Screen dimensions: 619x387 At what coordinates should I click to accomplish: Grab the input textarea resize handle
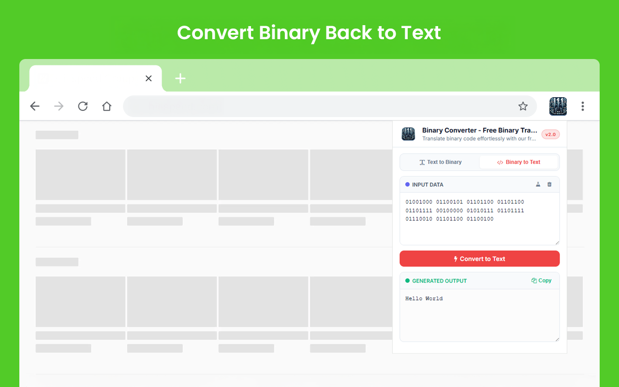click(x=557, y=242)
